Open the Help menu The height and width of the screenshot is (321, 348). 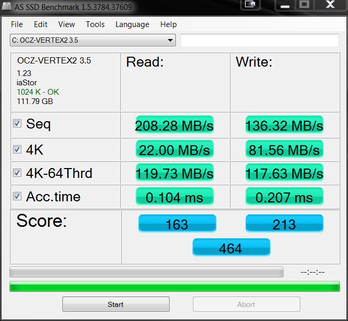pos(169,24)
